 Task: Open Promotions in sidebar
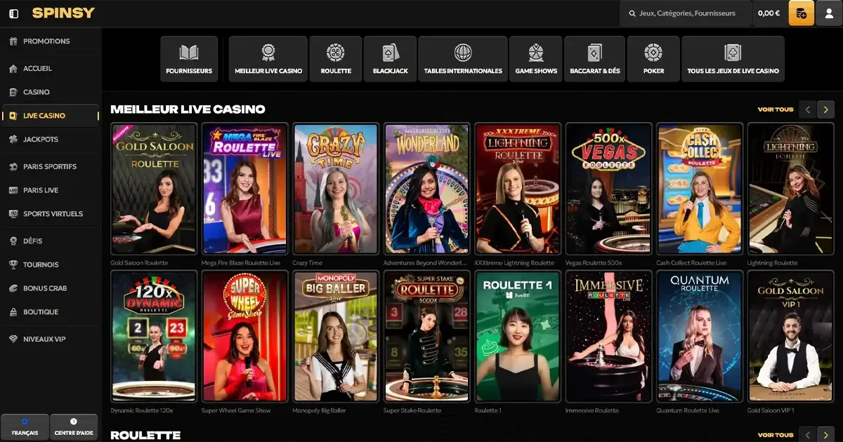click(51, 41)
